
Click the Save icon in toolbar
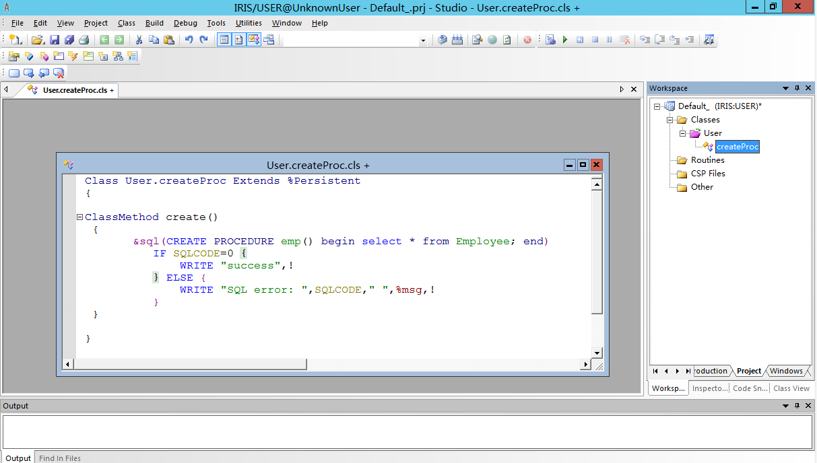click(x=55, y=40)
